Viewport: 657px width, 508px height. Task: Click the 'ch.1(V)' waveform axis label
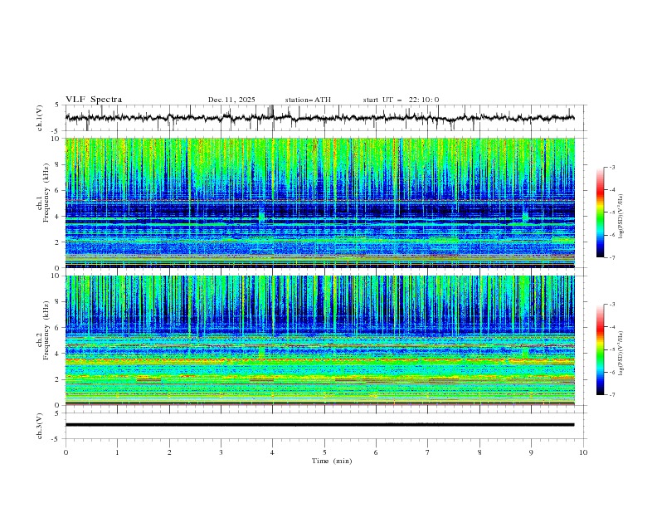click(x=40, y=118)
